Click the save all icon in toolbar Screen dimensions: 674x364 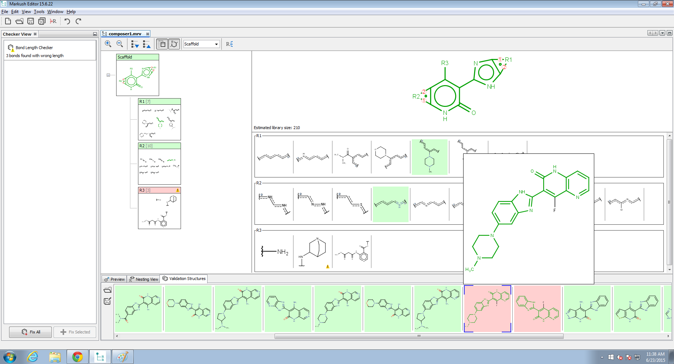coord(42,21)
